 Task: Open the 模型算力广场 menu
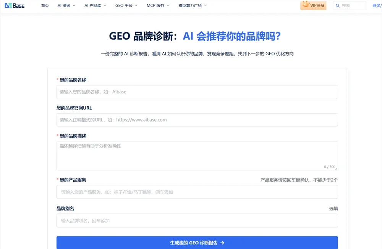[190, 6]
